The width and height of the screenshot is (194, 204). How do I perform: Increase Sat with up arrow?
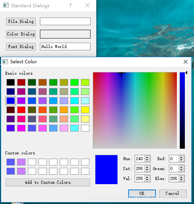pyautogui.click(x=147, y=167)
